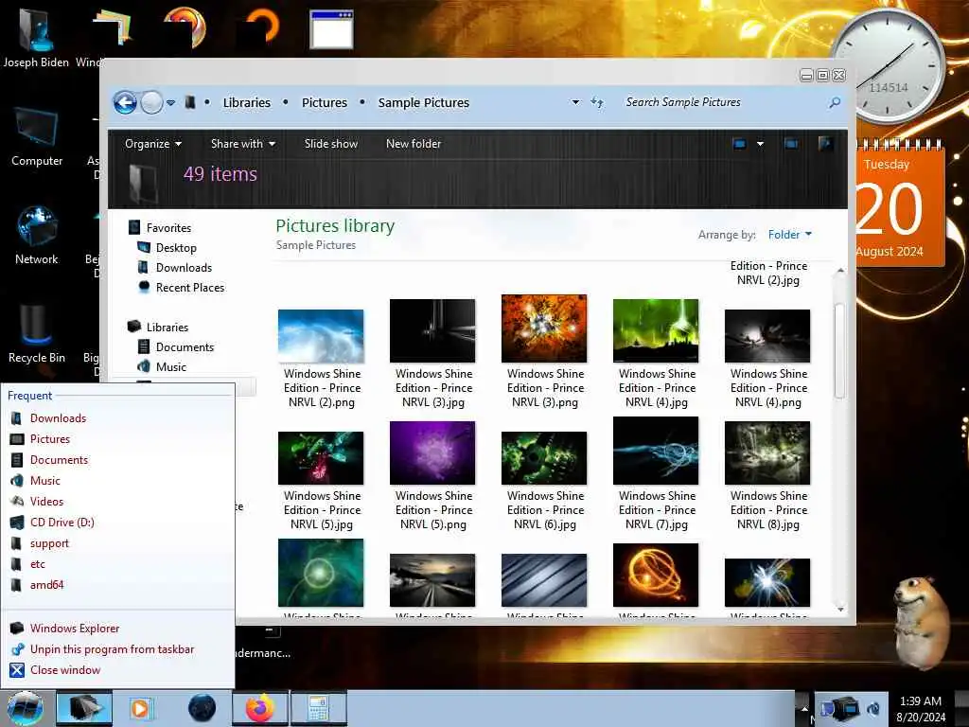
Task: Click the Back navigation arrow in Explorer
Action: coord(126,102)
